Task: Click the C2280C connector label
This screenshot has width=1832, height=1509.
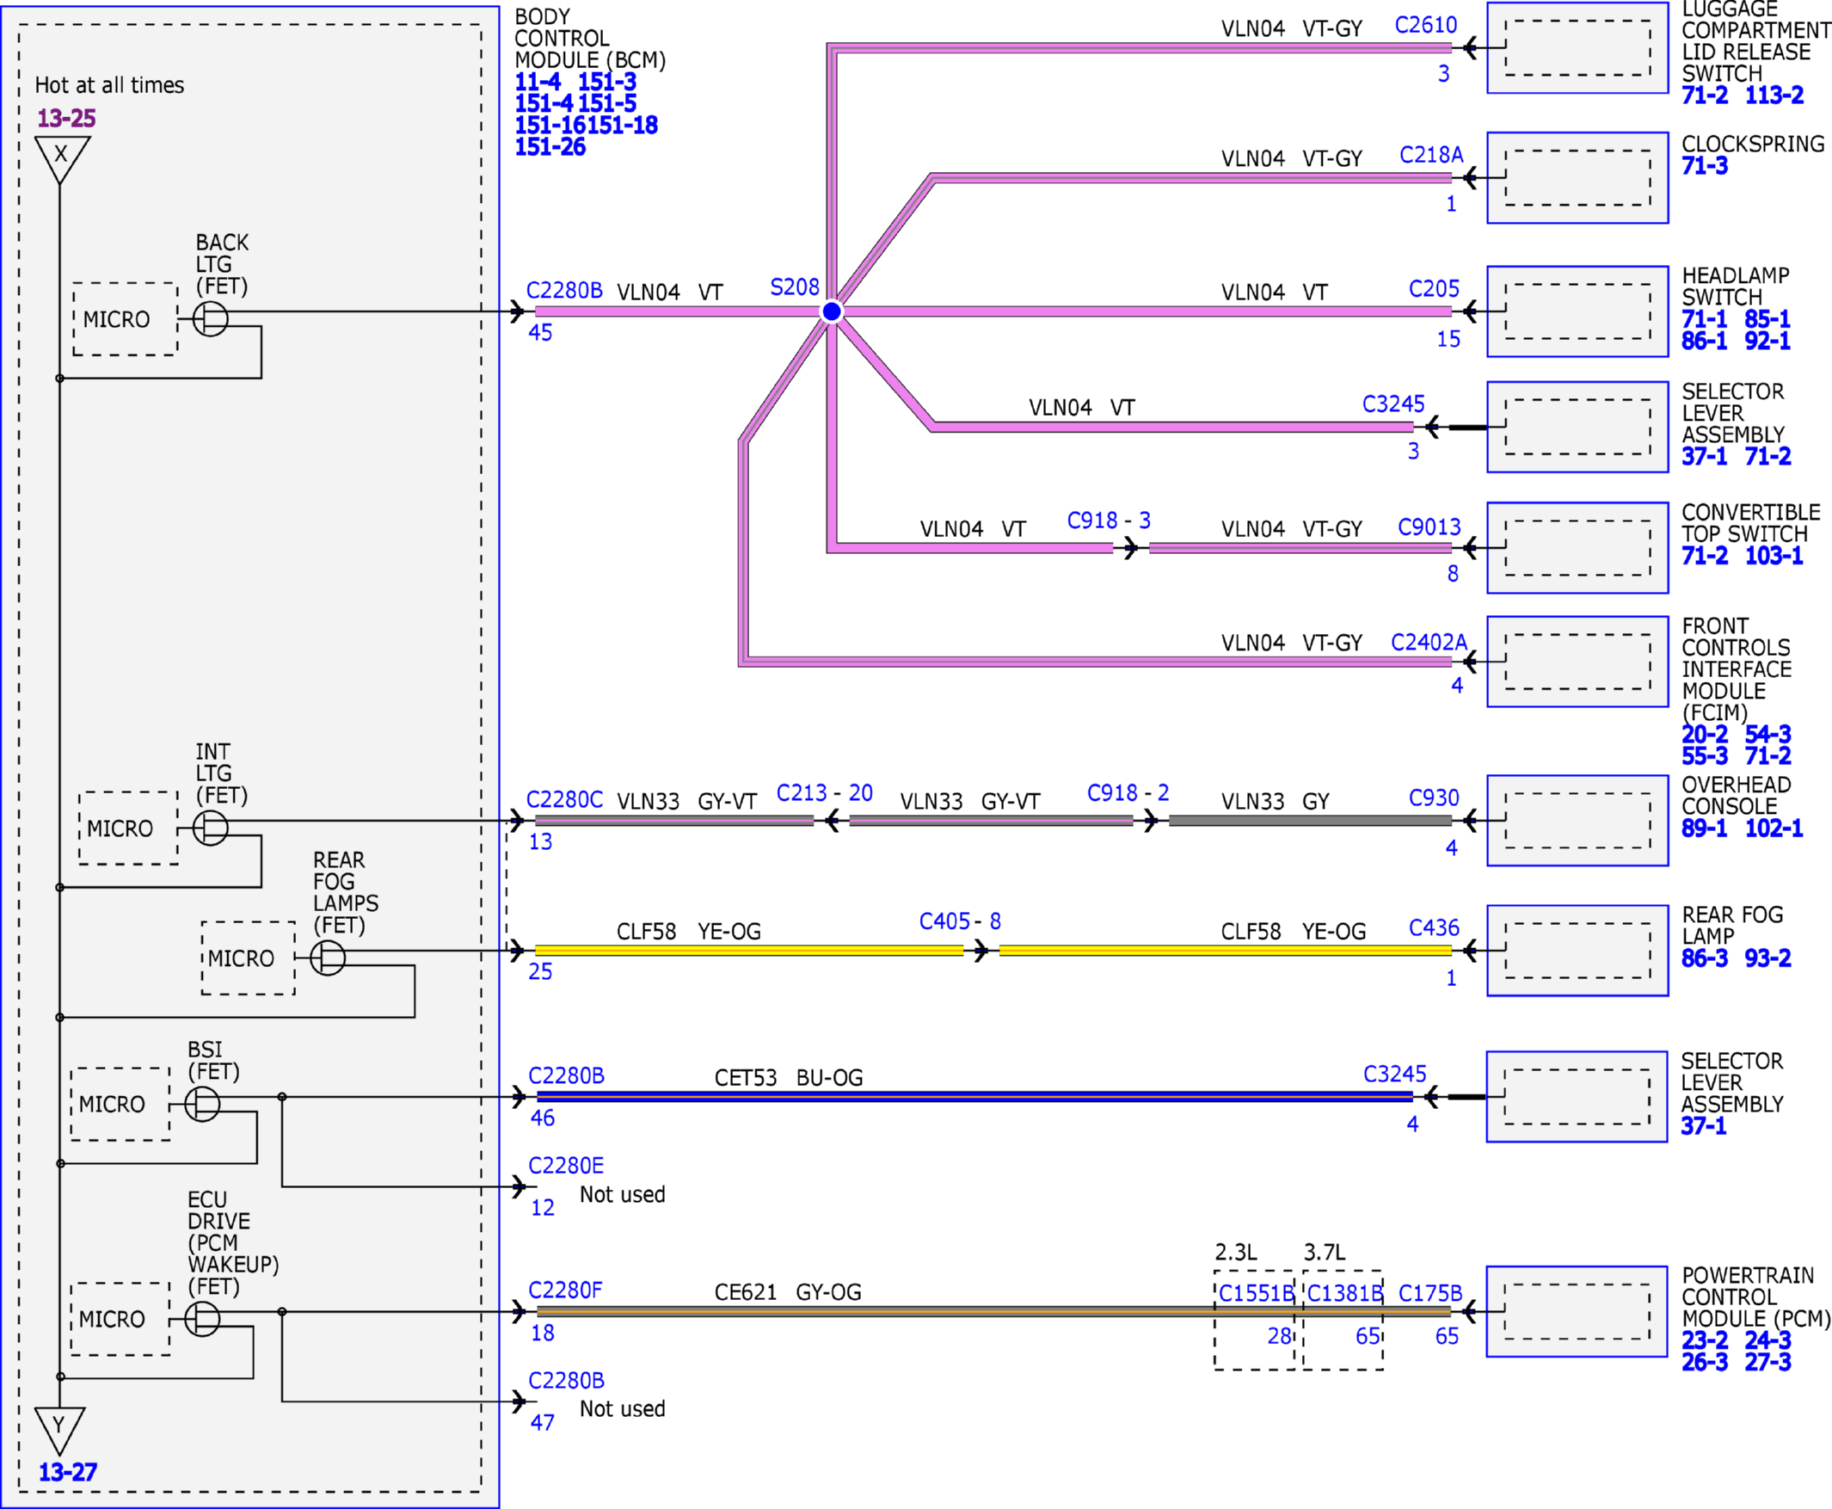Action: pos(565,800)
